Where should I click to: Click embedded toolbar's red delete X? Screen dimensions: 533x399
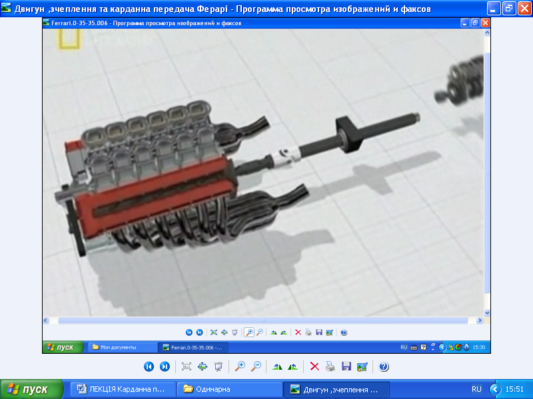pos(298,332)
